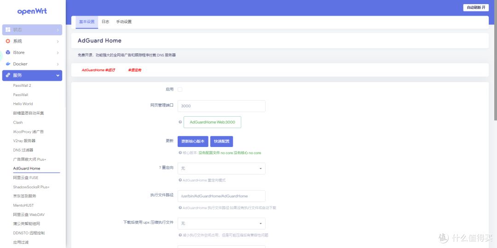Open MentoHUST service page

pyautogui.click(x=23, y=205)
